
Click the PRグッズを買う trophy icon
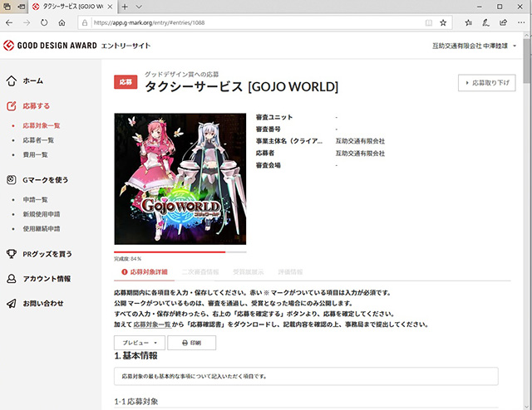coord(11,253)
